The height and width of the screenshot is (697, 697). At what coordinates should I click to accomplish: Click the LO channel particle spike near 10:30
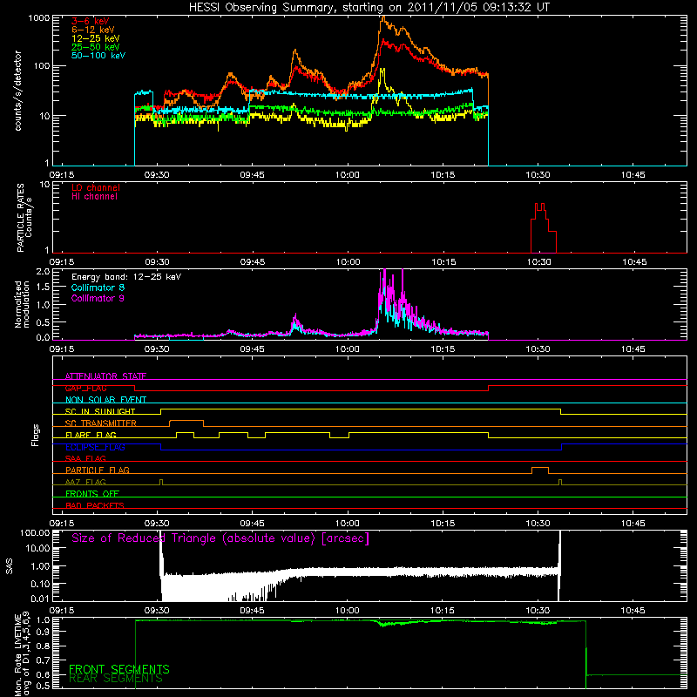pyautogui.click(x=543, y=227)
